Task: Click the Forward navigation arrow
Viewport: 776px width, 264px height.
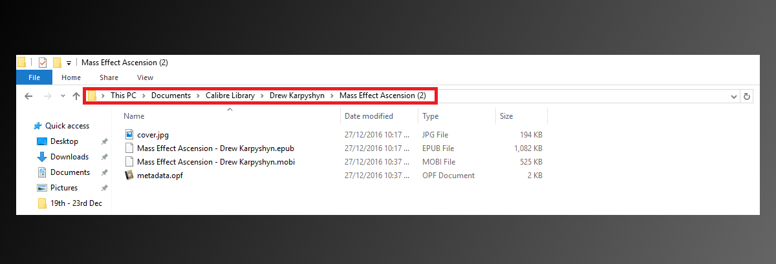Action: (x=47, y=96)
